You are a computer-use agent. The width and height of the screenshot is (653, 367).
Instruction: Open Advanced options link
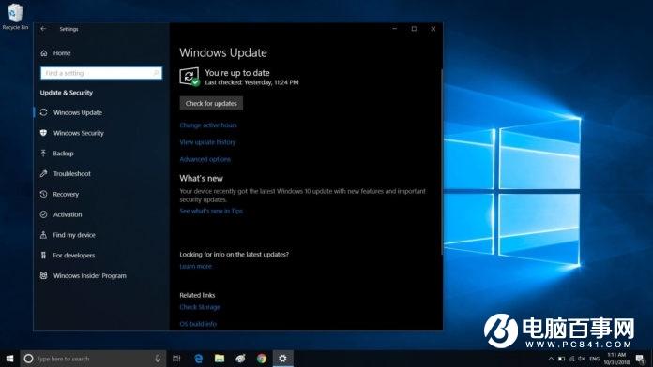(x=205, y=159)
